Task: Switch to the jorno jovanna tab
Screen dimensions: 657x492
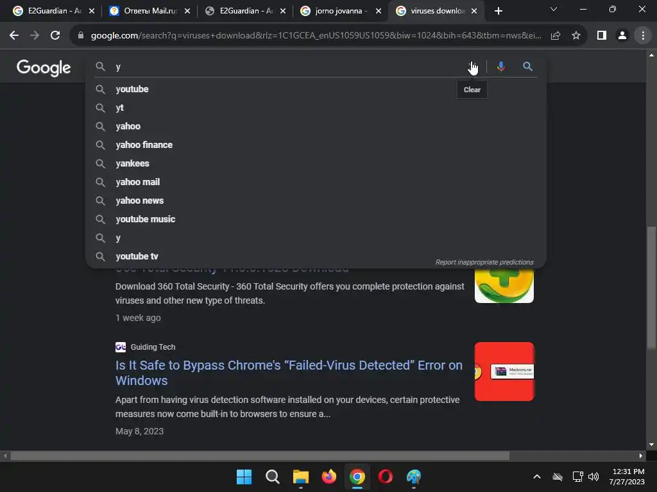Action: 335,11
